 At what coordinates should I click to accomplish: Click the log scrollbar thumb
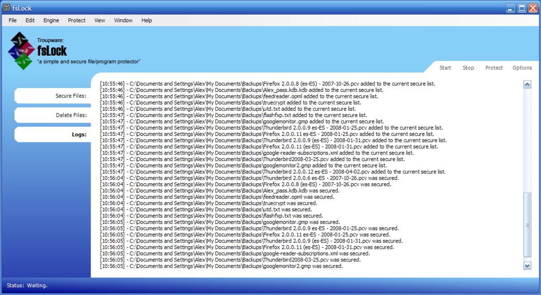(x=527, y=225)
